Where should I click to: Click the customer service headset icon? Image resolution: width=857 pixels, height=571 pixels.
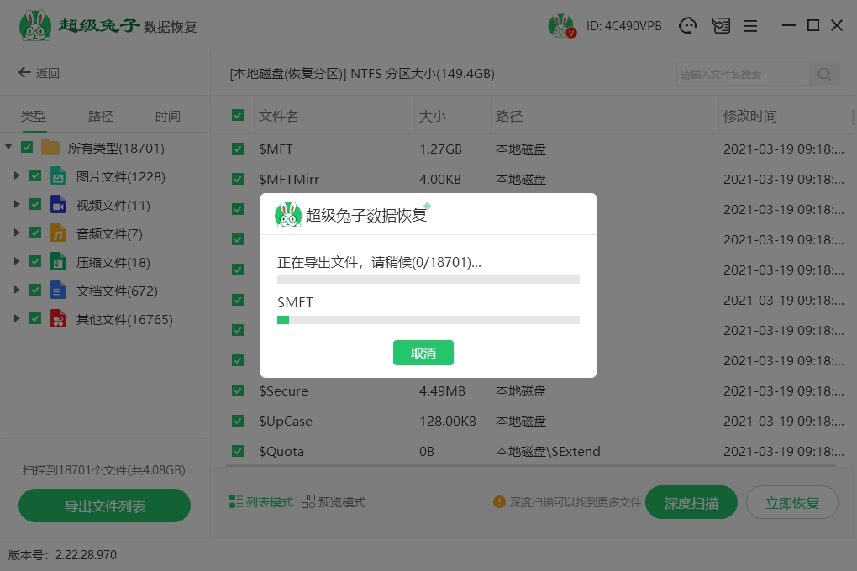tap(688, 26)
